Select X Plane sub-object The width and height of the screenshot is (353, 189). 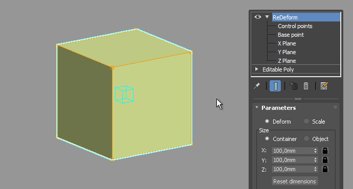pos(287,43)
